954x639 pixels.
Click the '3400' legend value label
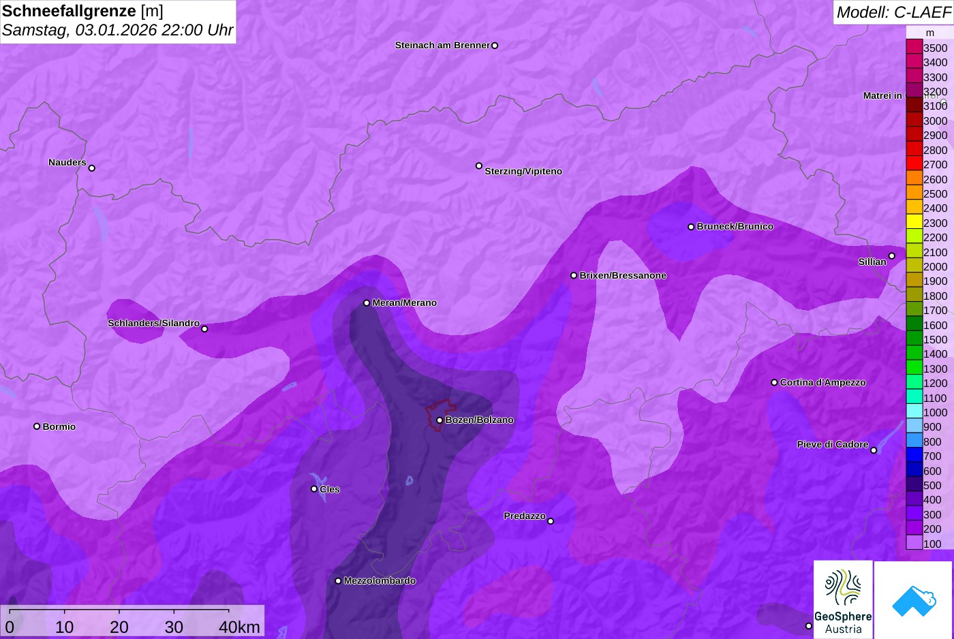click(x=935, y=63)
